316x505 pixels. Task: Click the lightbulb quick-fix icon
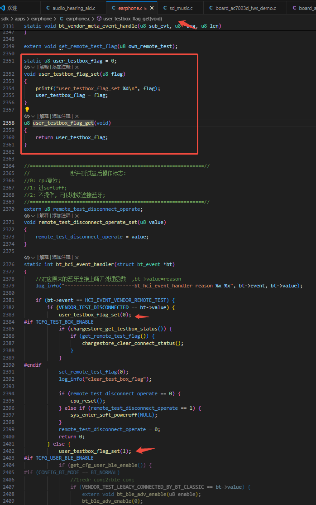tap(27, 110)
